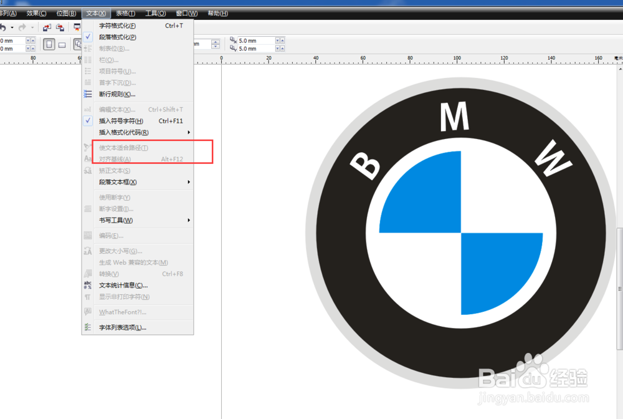Click the application launcher icon
The height and width of the screenshot is (419, 623).
click(x=77, y=27)
